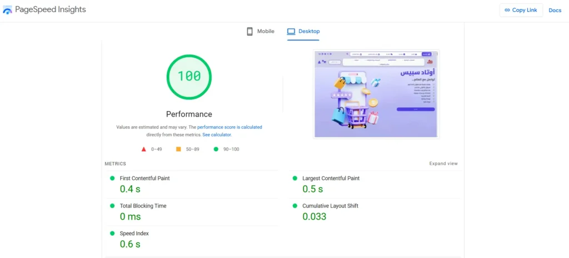
Task: Open the website screenshot thumbnail
Action: [376, 94]
